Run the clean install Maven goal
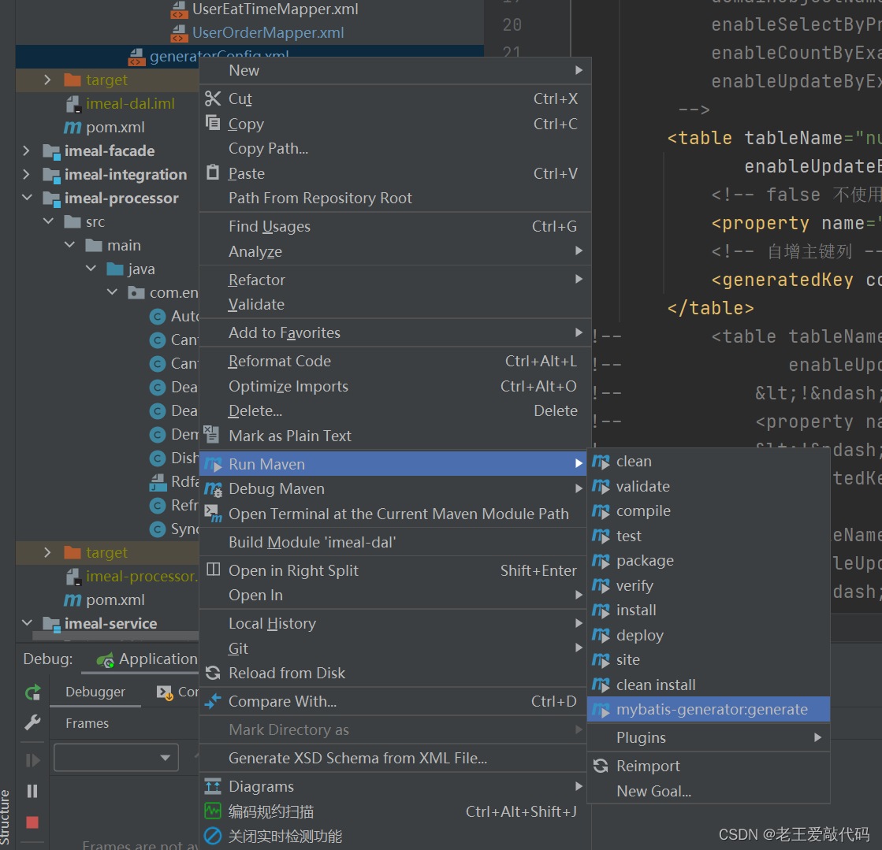 click(708, 685)
